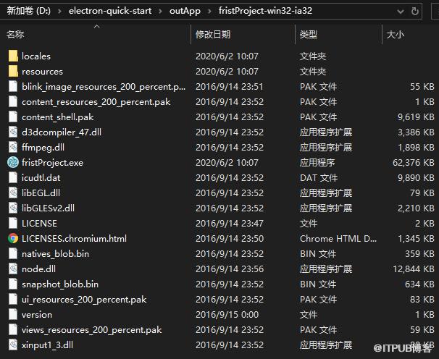Click the blink_image_resources_200_percent file icon
Image resolution: width=439 pixels, height=359 pixels.
[x=13, y=86]
